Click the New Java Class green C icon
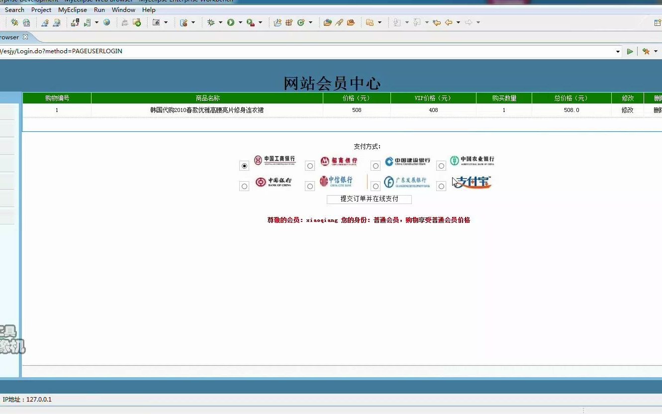Image resolution: width=662 pixels, height=414 pixels. pos(301,22)
